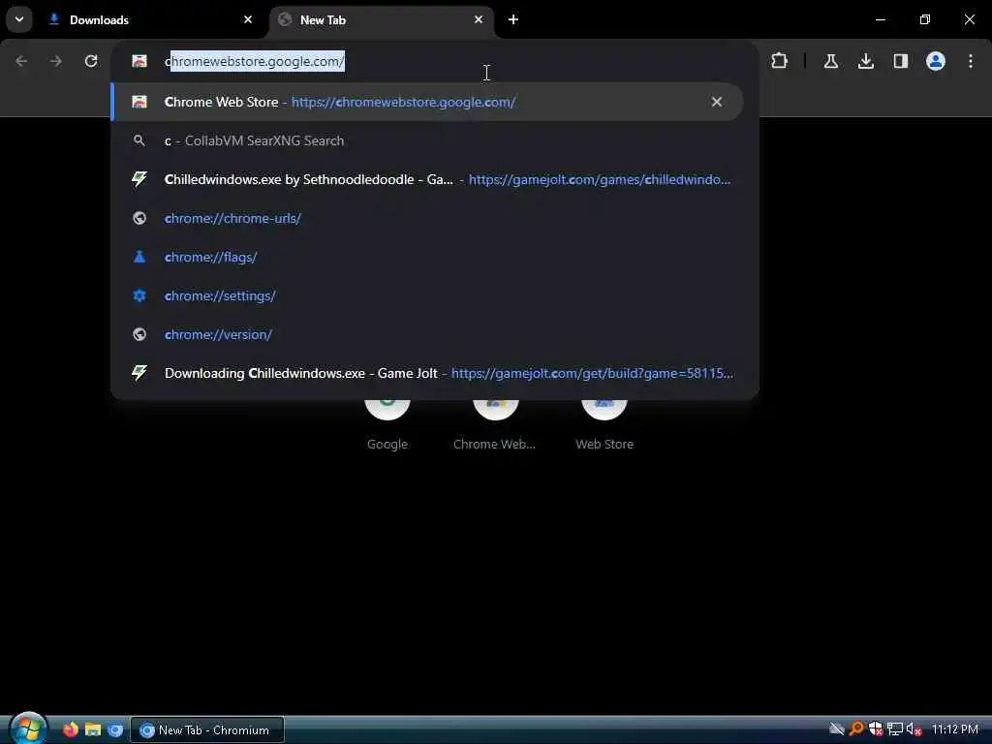Go back to previous page
The image size is (992, 744).
point(21,61)
